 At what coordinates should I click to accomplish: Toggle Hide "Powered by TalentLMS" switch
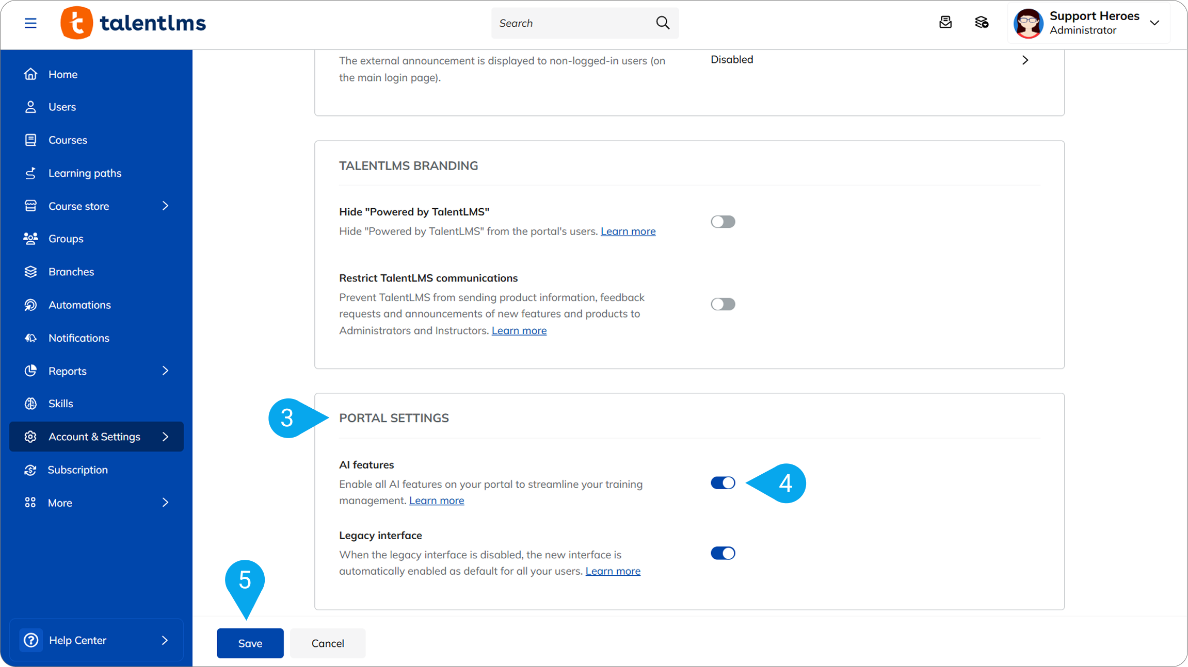tap(723, 222)
